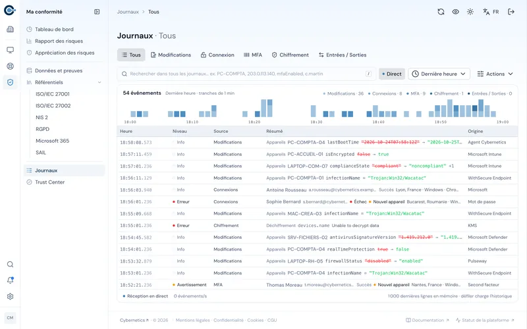This screenshot has height=329, width=527.
Task: Switch to the MFA tab
Action: tap(253, 55)
